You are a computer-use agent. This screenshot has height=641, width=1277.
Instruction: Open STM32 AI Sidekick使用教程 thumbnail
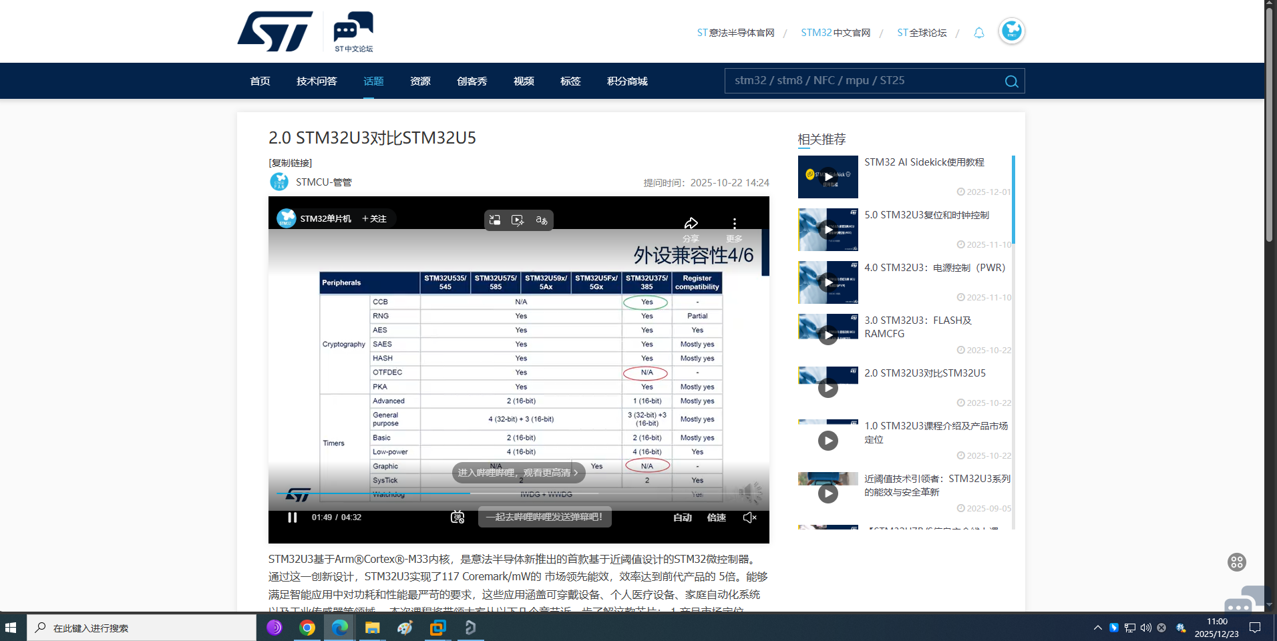click(828, 177)
